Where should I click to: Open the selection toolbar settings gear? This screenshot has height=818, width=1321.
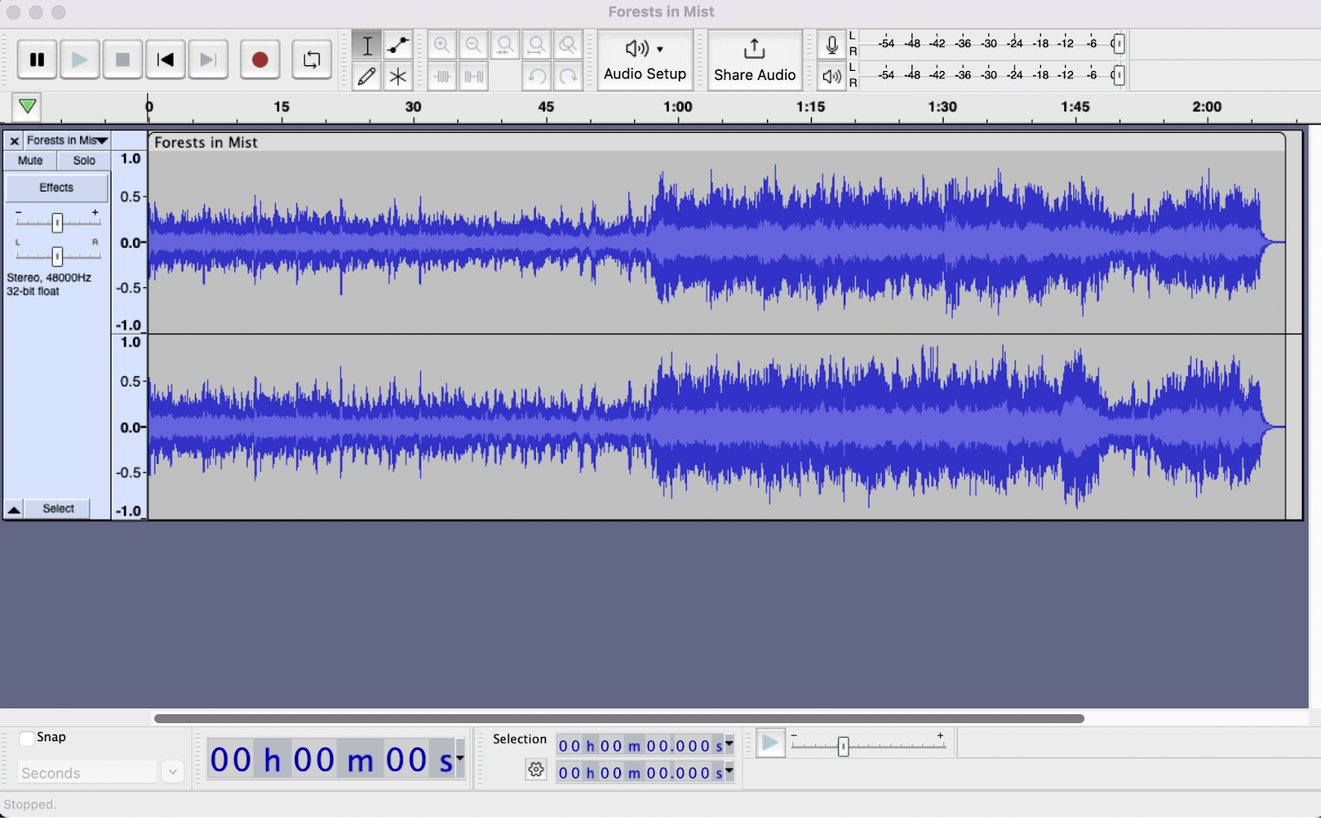536,769
